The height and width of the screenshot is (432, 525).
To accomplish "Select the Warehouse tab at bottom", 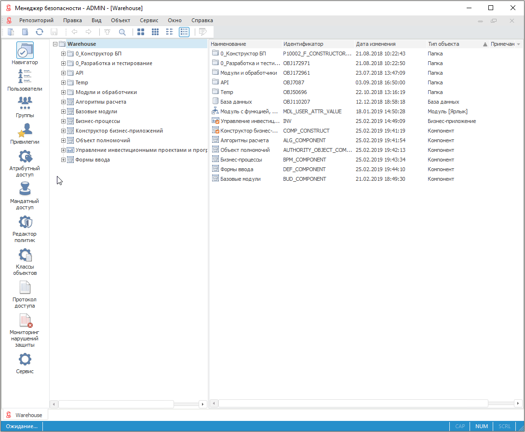I will click(x=25, y=415).
